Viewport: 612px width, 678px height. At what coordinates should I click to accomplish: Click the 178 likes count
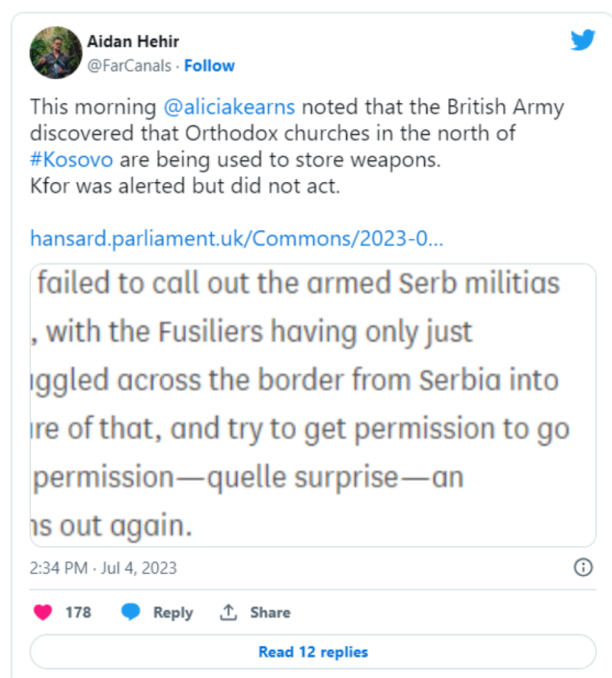(x=78, y=612)
